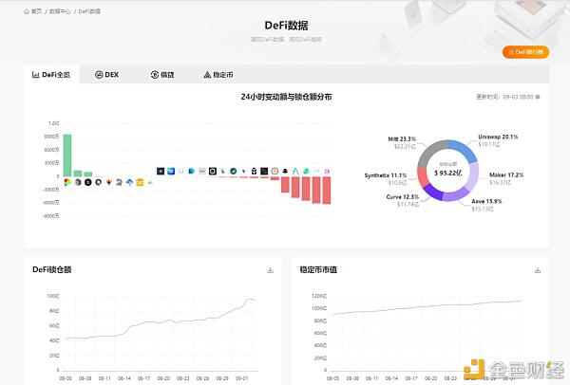
Task: Click the 'Maker 17.2%' label
Action: tap(506, 174)
